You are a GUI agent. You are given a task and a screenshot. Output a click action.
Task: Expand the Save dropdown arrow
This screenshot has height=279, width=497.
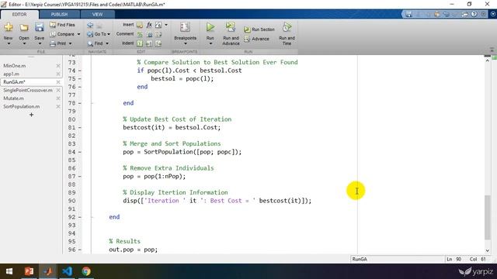coord(40,43)
